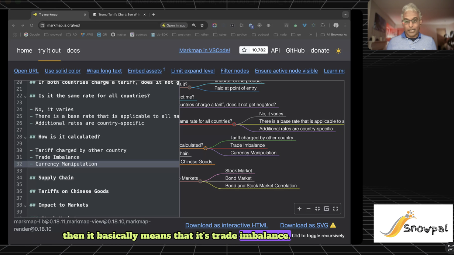Collapse the 'is it?' node circle

click(189, 87)
